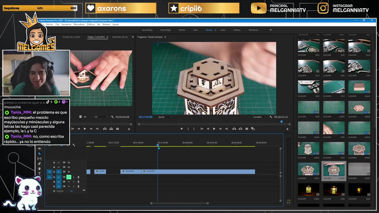Image resolution: width=379 pixels, height=213 pixels.
Task: Play the source monitor clip
Action: pyautogui.click(x=85, y=129)
